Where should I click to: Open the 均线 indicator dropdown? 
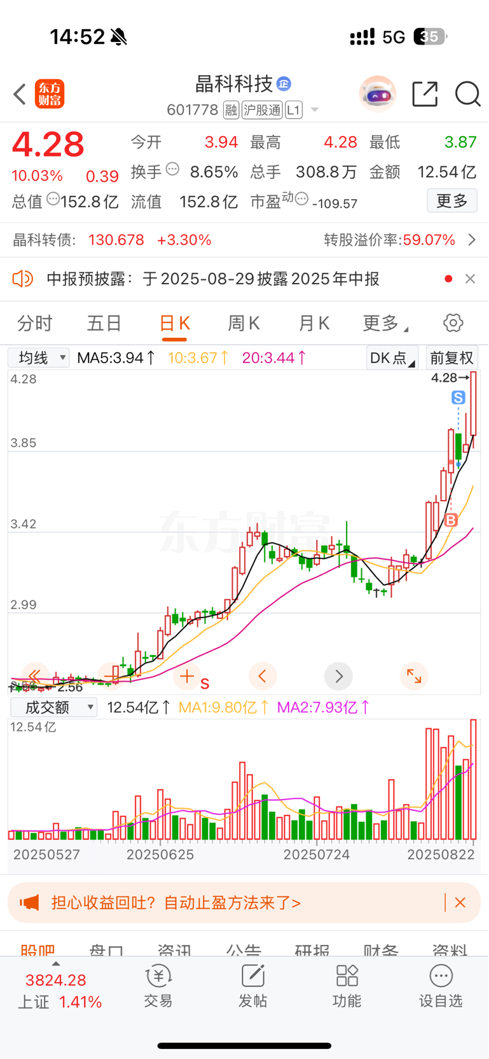click(39, 357)
